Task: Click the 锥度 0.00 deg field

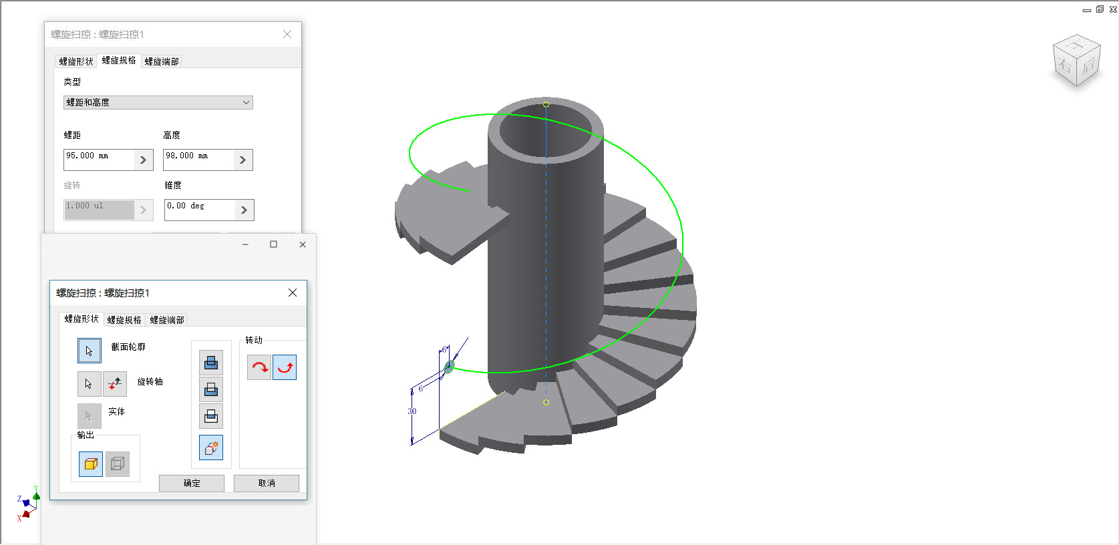Action: pos(200,210)
